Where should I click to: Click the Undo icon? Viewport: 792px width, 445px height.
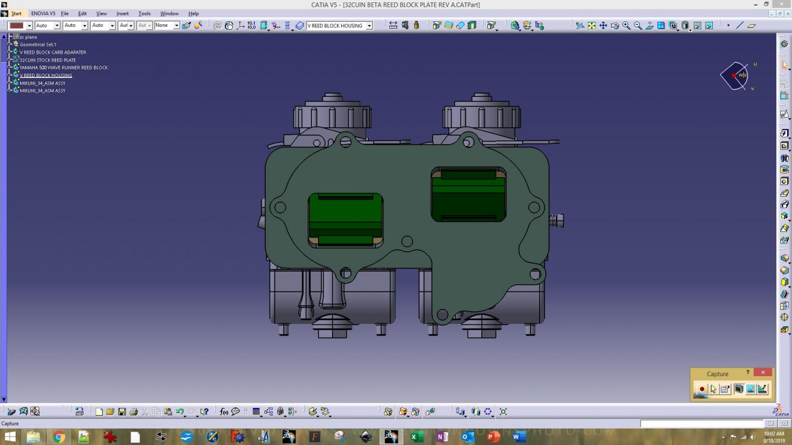[x=180, y=412]
